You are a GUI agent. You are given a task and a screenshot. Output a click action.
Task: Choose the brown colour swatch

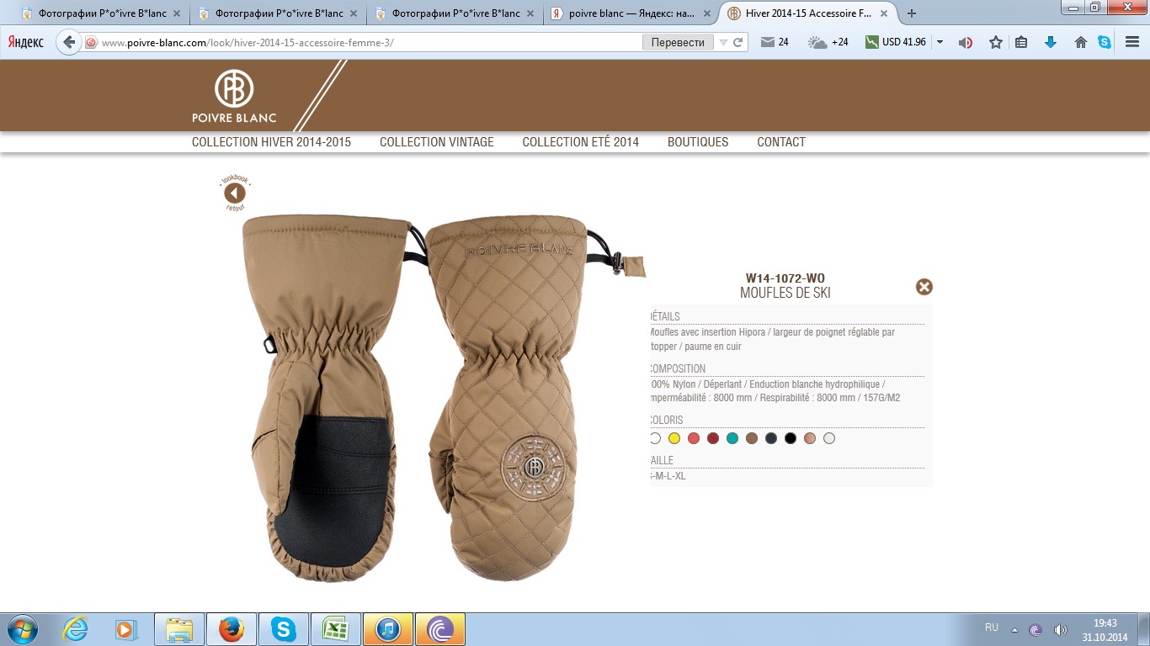752,438
